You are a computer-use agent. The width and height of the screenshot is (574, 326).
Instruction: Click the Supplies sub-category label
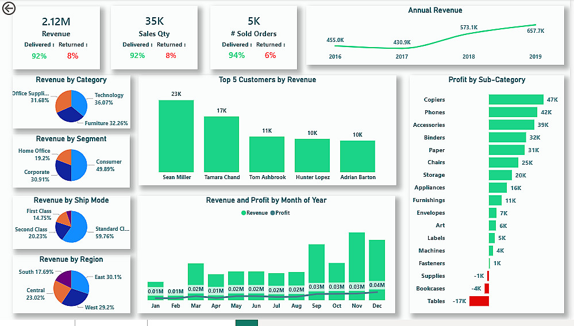click(433, 276)
